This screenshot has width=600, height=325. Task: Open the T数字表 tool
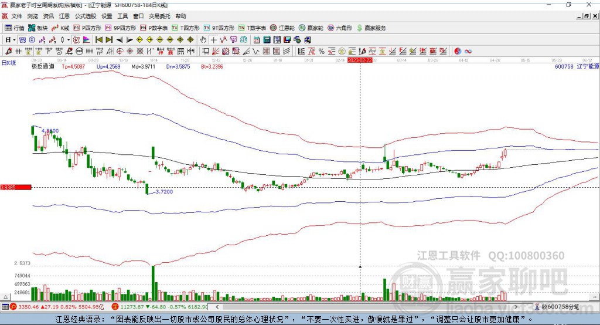coord(252,28)
